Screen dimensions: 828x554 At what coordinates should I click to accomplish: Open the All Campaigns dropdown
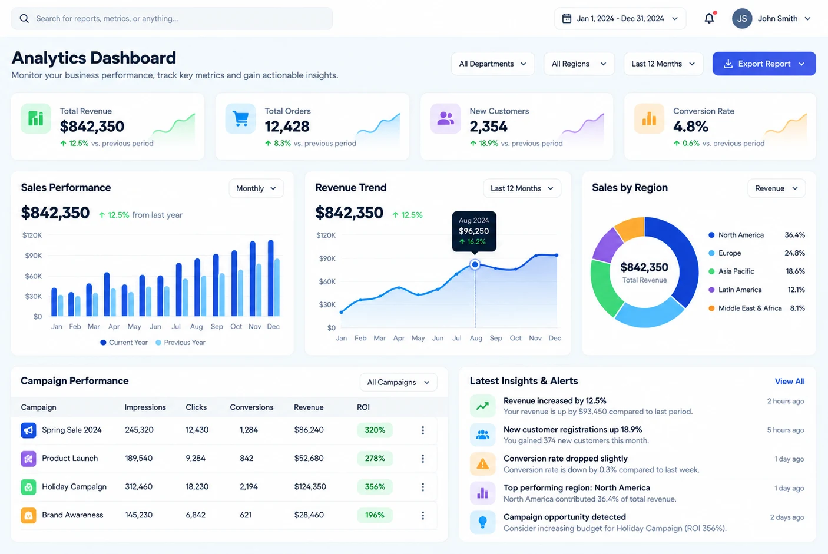pos(399,382)
